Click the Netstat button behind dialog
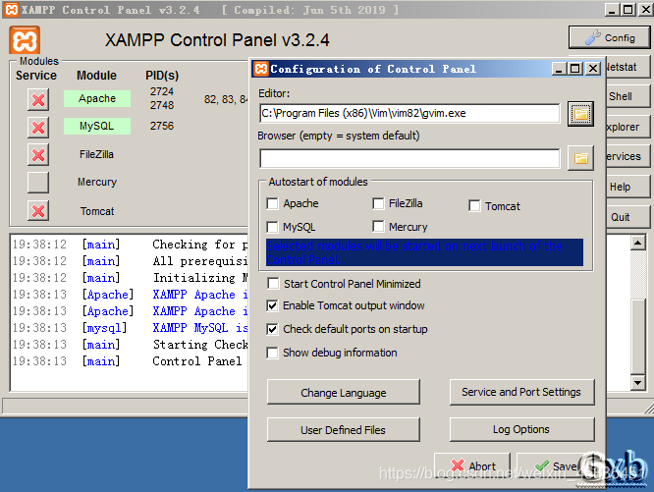This screenshot has width=654, height=492. pos(627,67)
